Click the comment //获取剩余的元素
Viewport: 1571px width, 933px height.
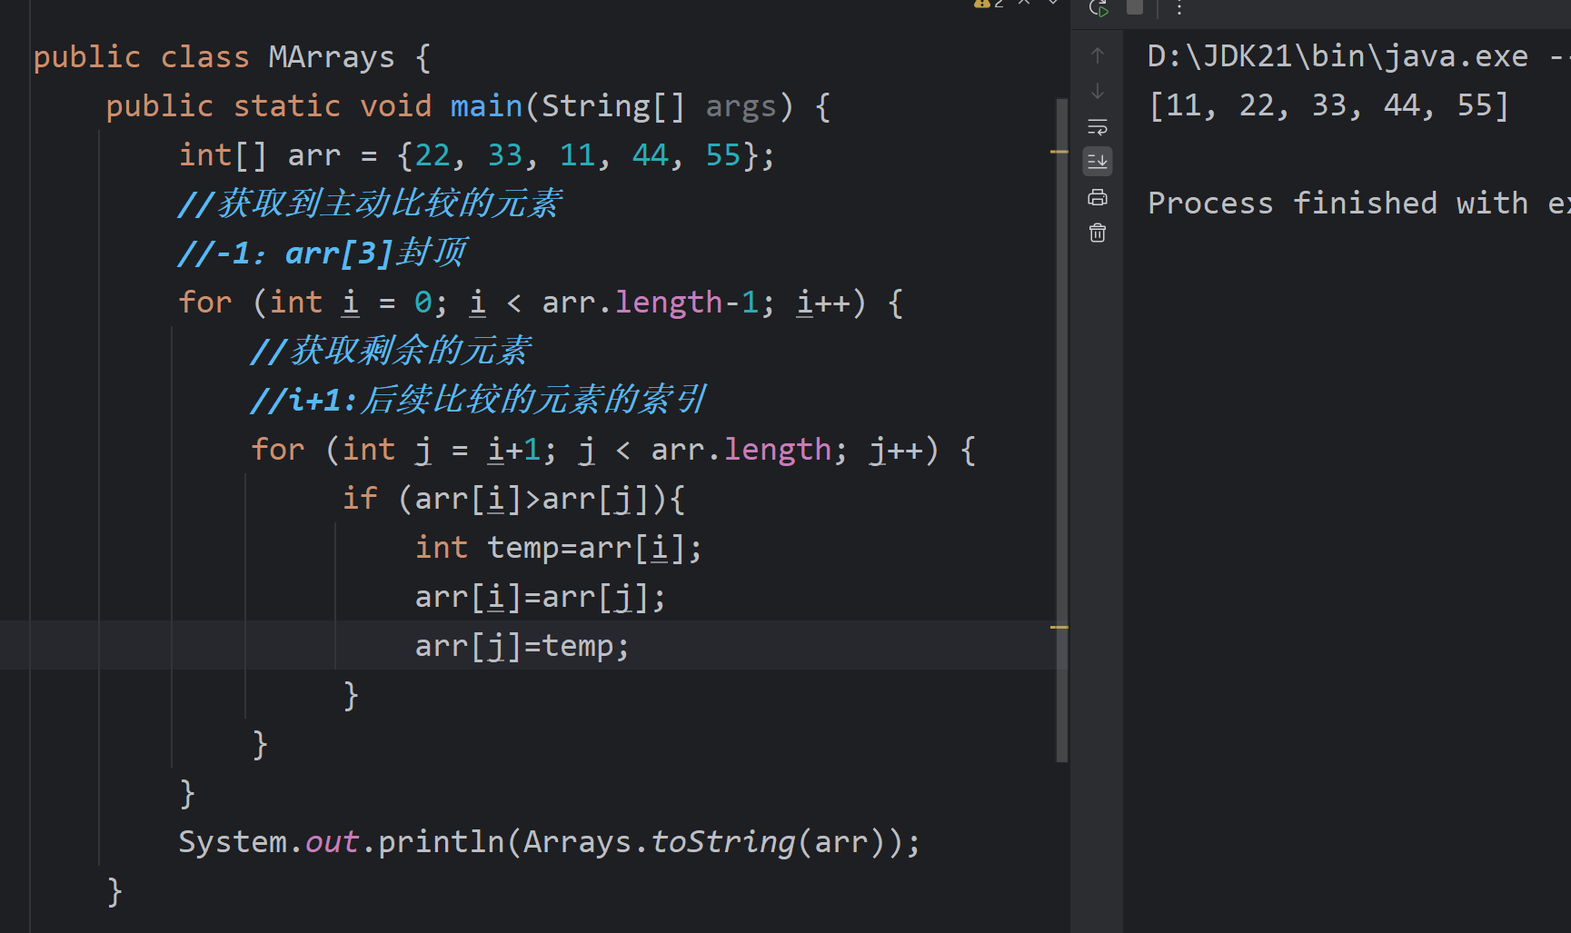click(391, 351)
